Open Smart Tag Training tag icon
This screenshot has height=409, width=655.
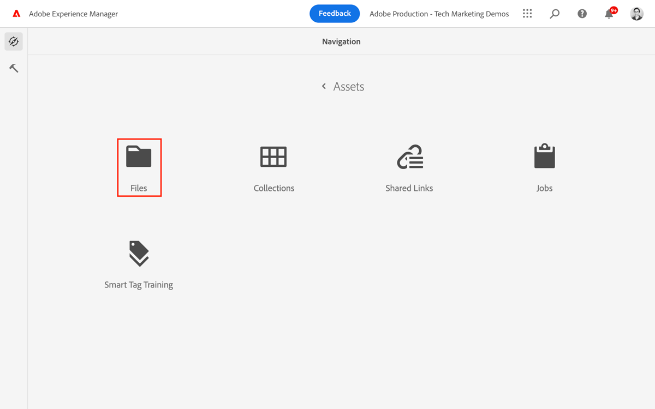[x=139, y=253]
